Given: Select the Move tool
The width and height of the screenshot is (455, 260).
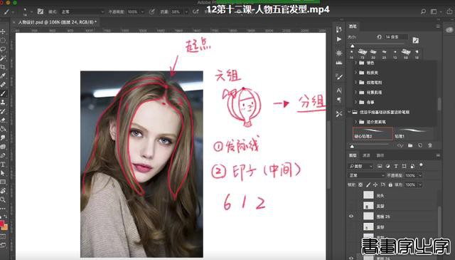Looking at the screenshot, I should [3, 31].
